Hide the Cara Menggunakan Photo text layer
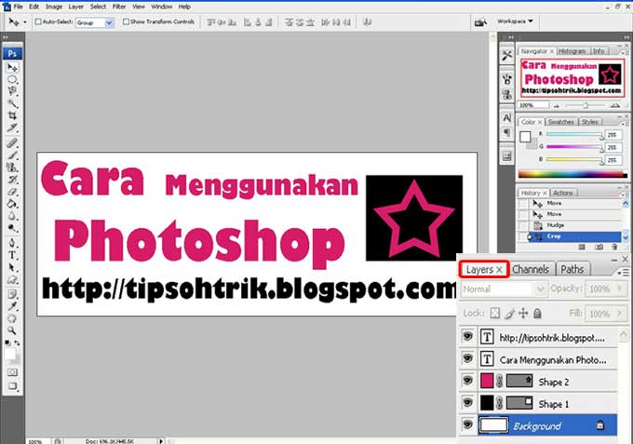The height and width of the screenshot is (444, 633). tap(467, 358)
